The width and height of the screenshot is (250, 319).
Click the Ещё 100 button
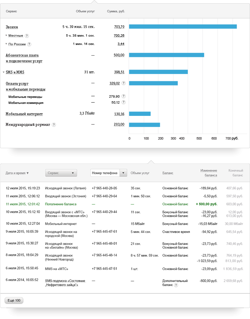pos(14,301)
